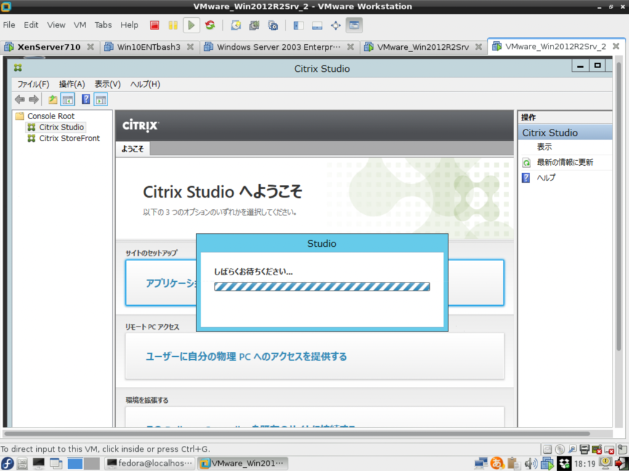The height and width of the screenshot is (471, 629).
Task: Click 表示 in the actions pane
Action: pyautogui.click(x=544, y=147)
